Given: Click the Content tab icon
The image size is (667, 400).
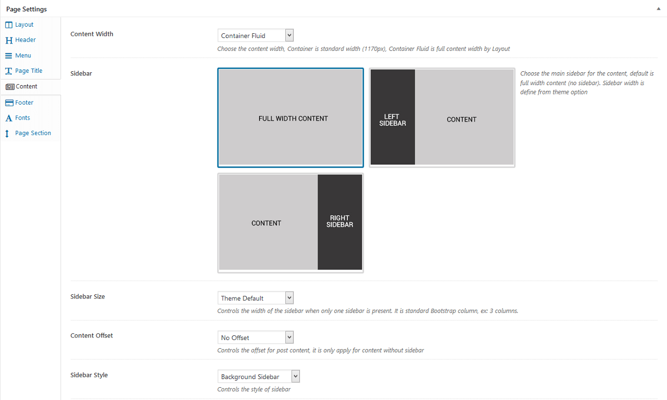Looking at the screenshot, I should point(10,87).
